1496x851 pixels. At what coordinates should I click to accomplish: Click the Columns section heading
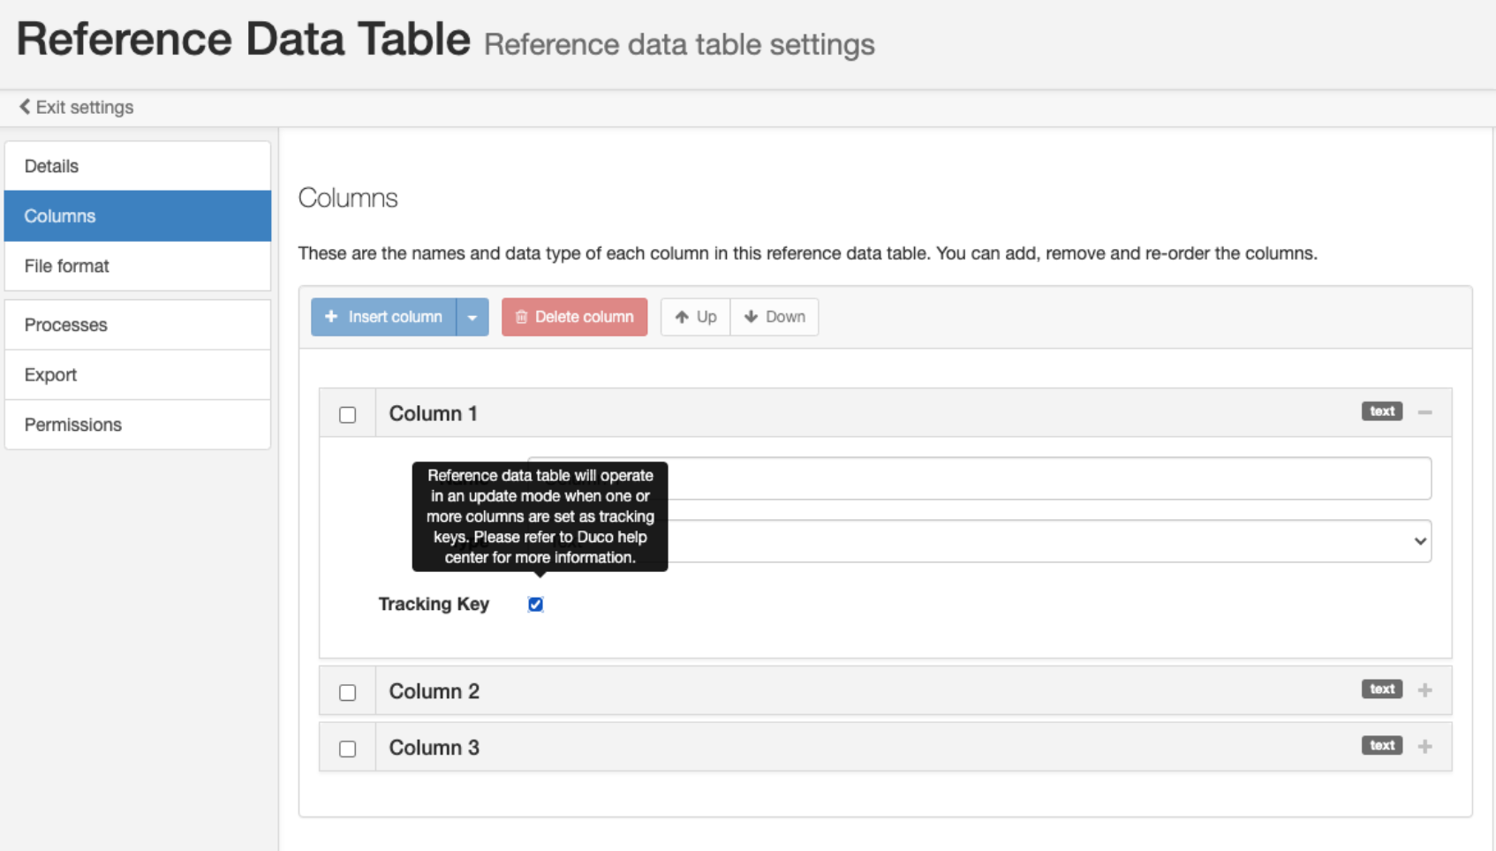tap(348, 198)
